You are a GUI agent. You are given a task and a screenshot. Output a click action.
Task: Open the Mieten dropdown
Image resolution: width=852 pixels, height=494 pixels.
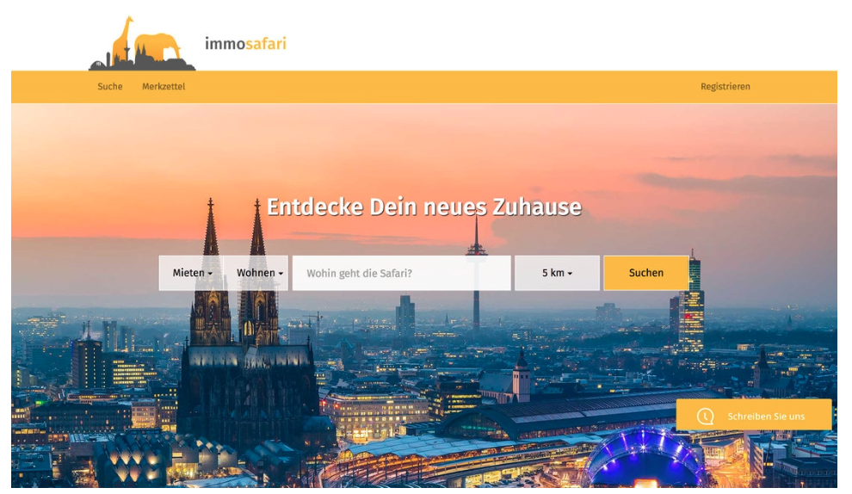pos(192,273)
